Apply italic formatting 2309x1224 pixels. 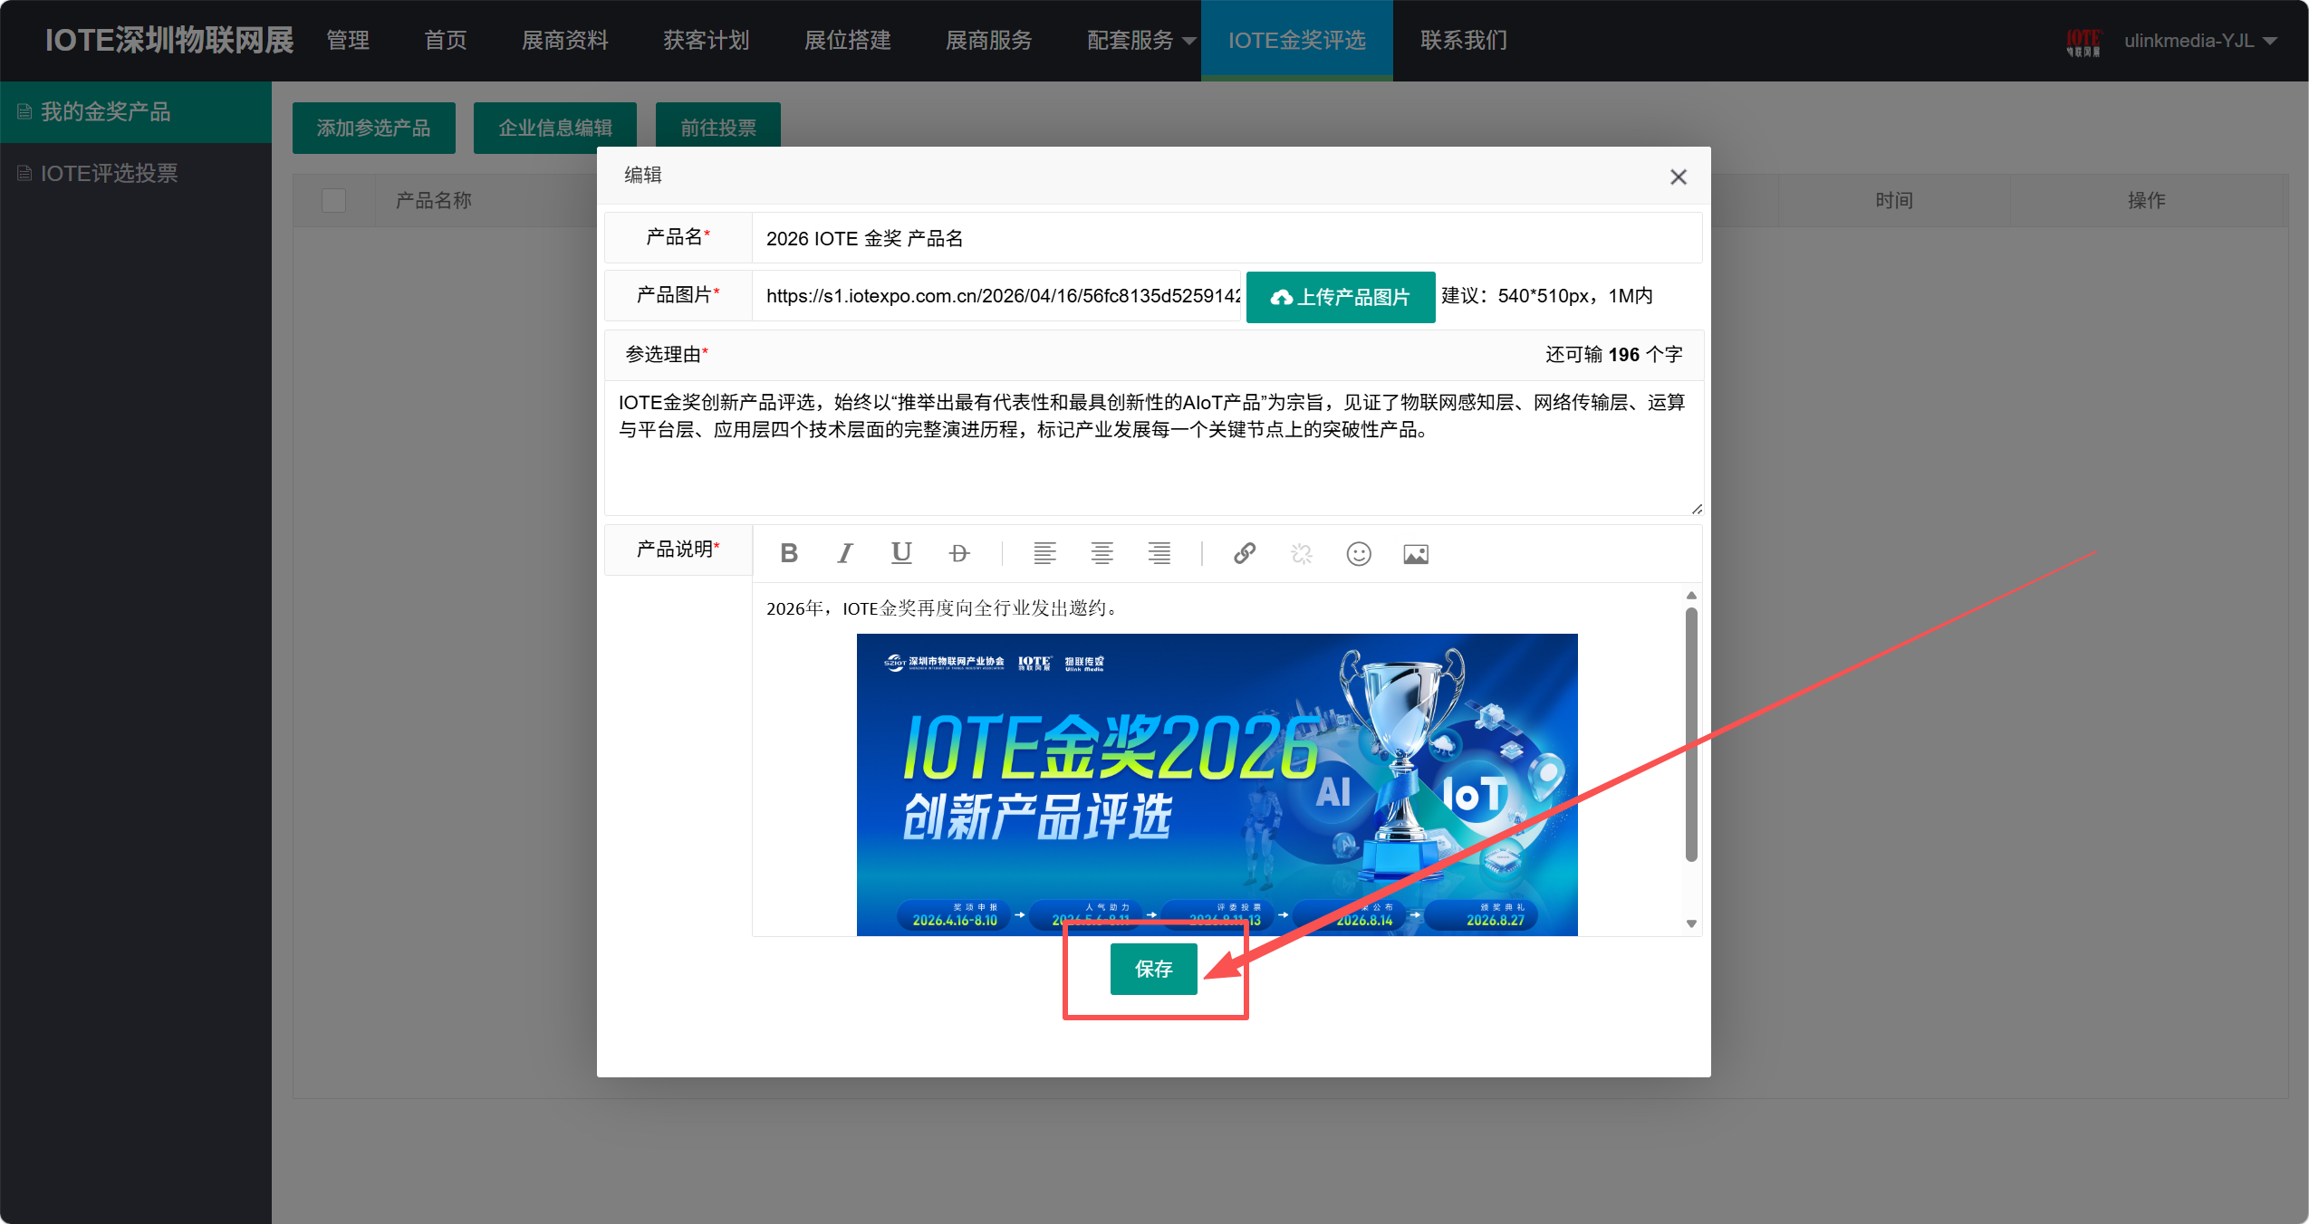(844, 553)
